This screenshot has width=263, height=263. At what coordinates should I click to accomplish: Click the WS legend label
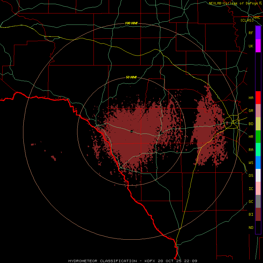point(251,163)
